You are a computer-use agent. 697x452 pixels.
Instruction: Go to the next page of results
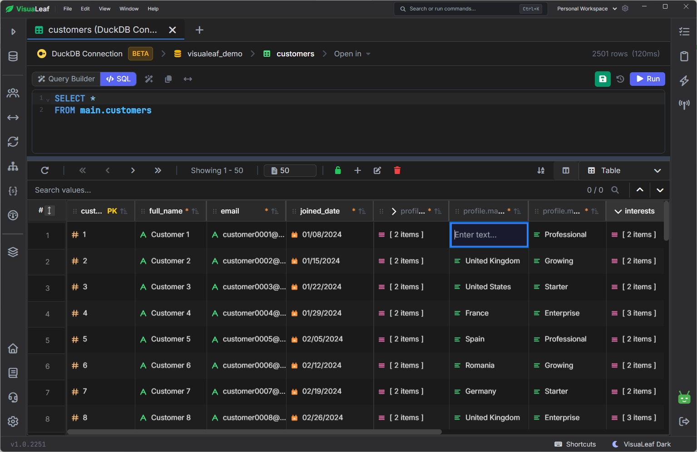click(133, 170)
